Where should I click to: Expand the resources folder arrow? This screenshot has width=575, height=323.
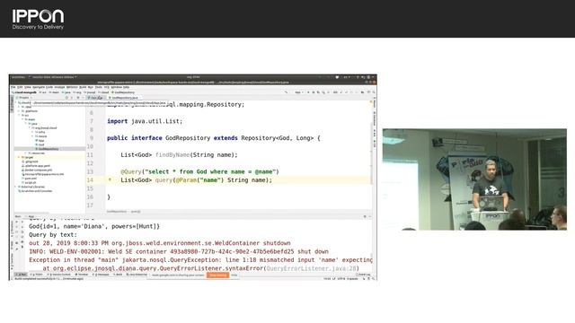click(x=26, y=153)
